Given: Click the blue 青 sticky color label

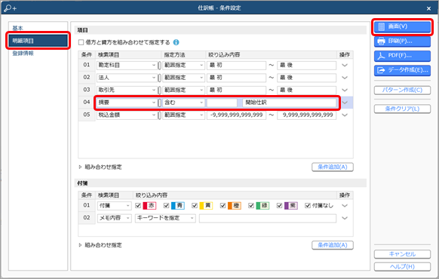Looking at the screenshot, I should tap(178, 206).
